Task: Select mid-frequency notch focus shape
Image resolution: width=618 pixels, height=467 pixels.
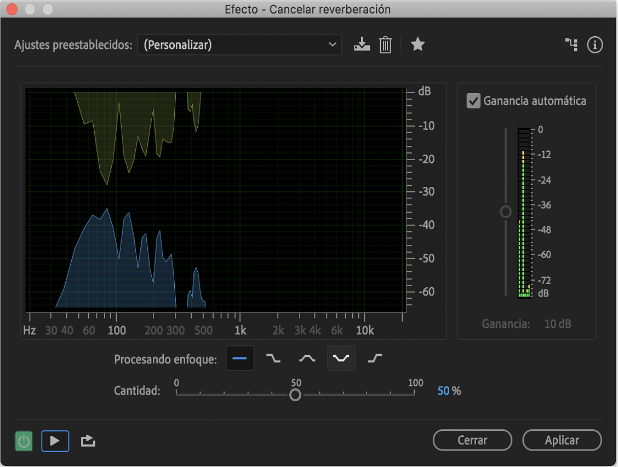Action: coord(341,358)
